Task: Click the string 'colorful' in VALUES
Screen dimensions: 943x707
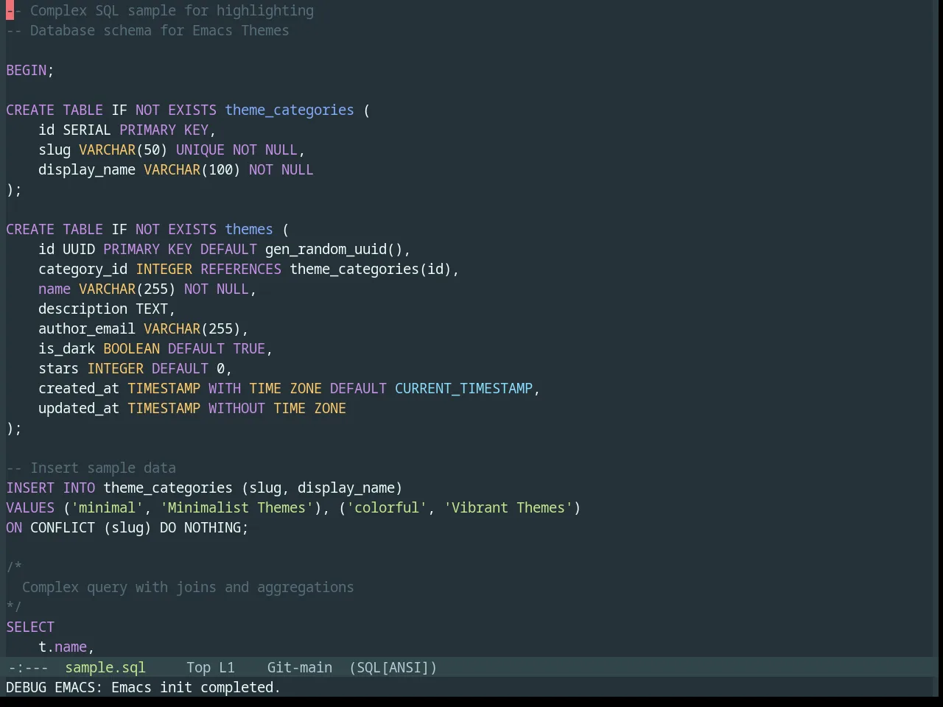Action: click(387, 507)
